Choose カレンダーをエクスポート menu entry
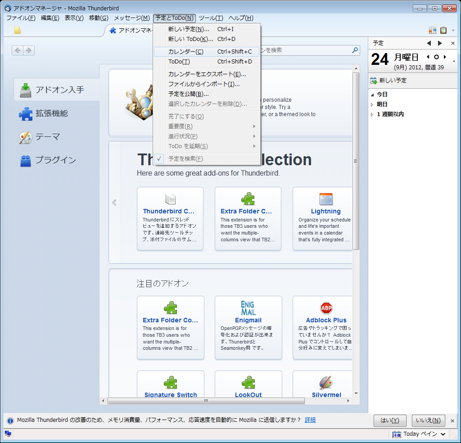Image resolution: width=461 pixels, height=443 pixels. [x=207, y=74]
